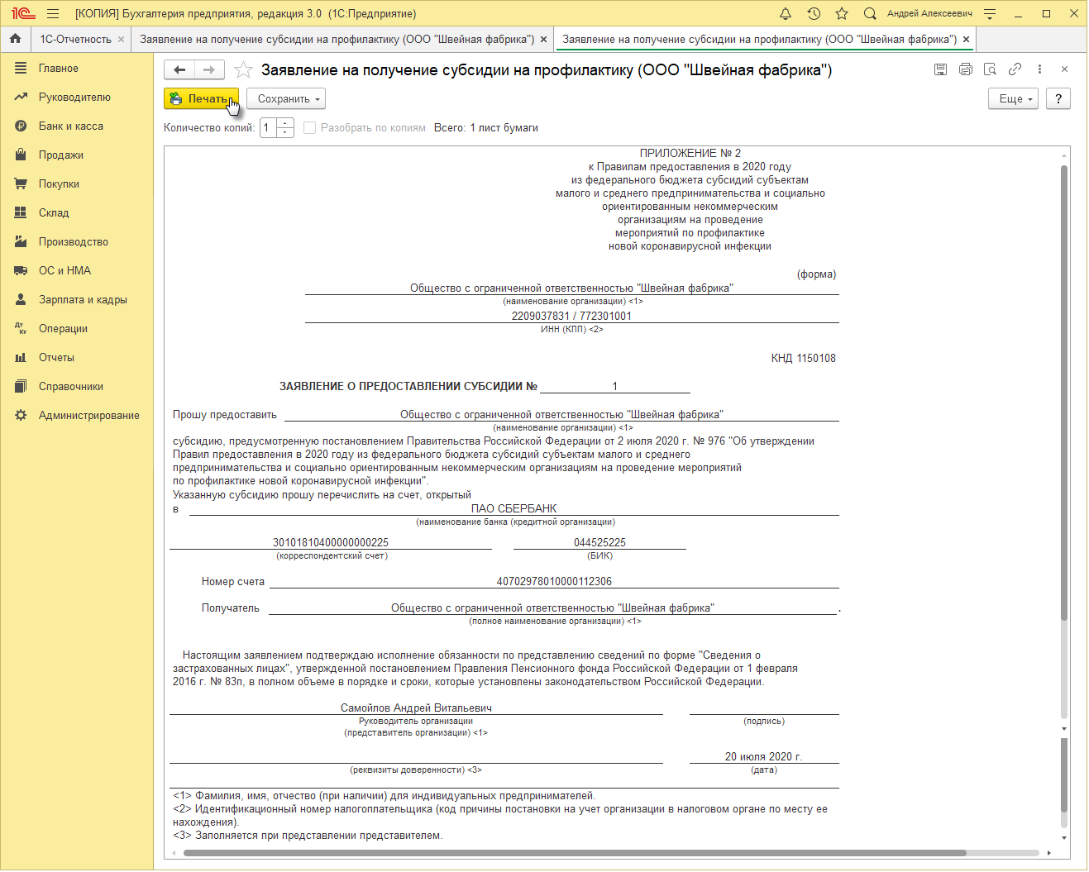Click BIK value 044525225
This screenshot has height=872, width=1089.
[599, 542]
